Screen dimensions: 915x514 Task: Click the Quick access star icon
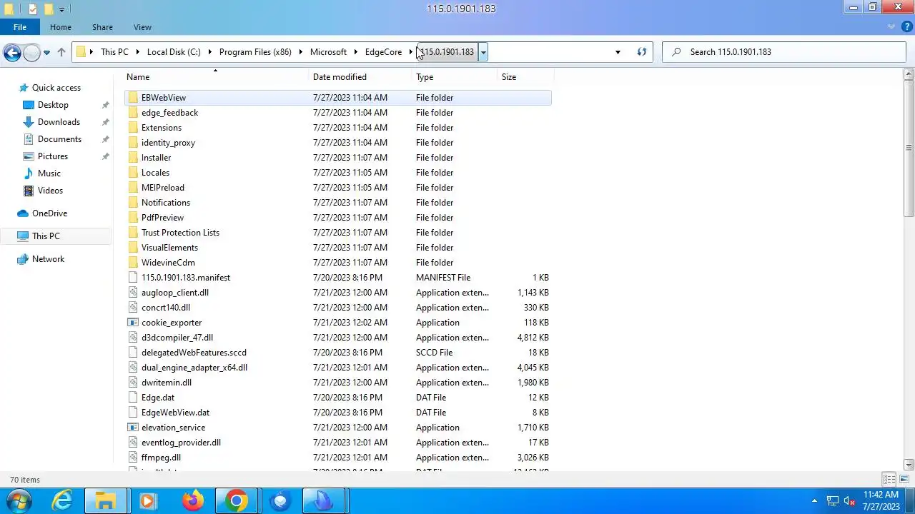(24, 88)
